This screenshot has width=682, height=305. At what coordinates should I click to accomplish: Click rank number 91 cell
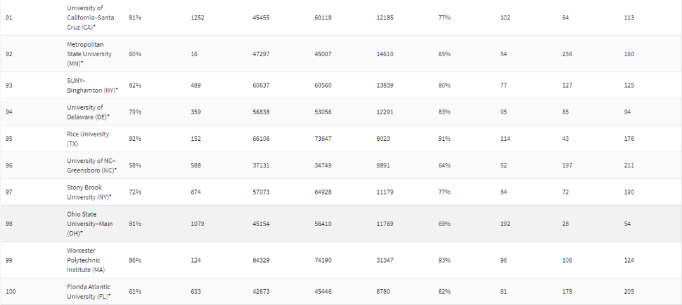click(x=9, y=18)
